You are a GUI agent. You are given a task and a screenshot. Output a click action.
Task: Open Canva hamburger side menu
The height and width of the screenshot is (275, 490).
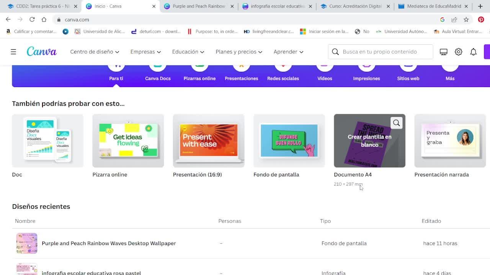[13, 52]
